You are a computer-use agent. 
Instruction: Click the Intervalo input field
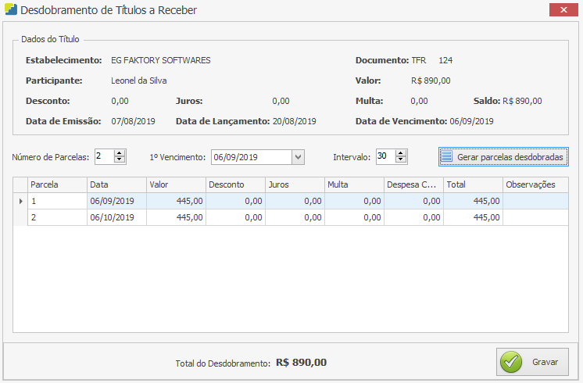click(384, 157)
